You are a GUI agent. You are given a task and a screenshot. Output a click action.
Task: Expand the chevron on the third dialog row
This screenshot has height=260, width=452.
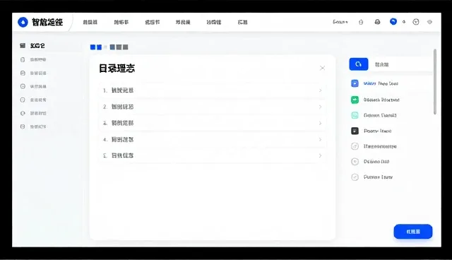click(x=320, y=123)
